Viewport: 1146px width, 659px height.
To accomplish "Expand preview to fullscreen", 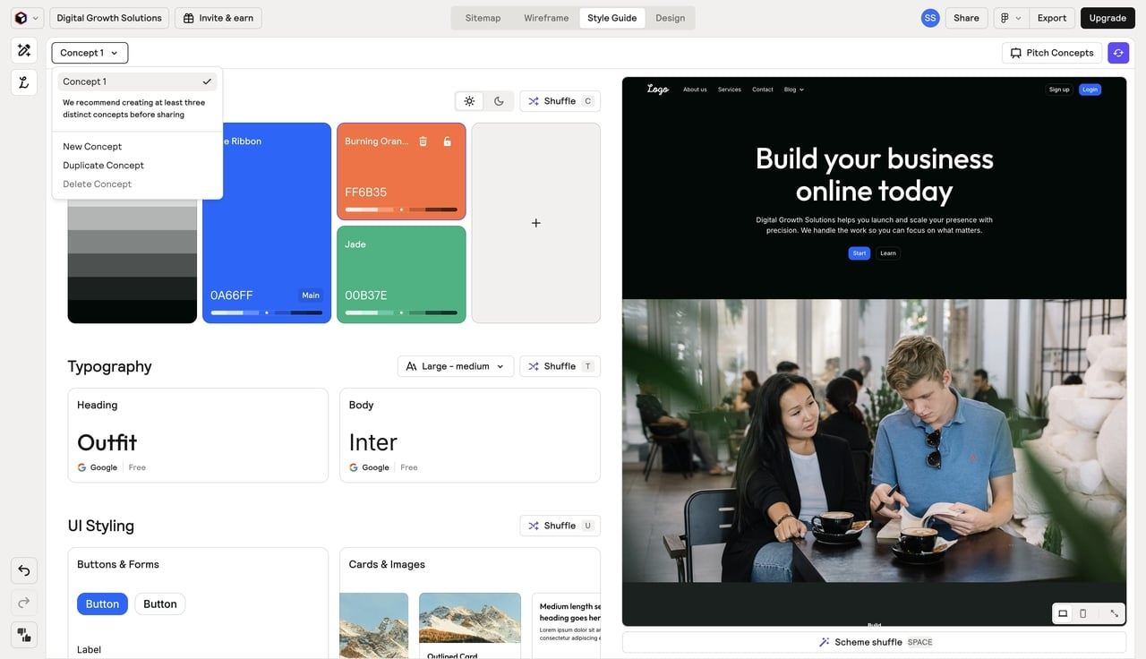I will pos(1114,613).
